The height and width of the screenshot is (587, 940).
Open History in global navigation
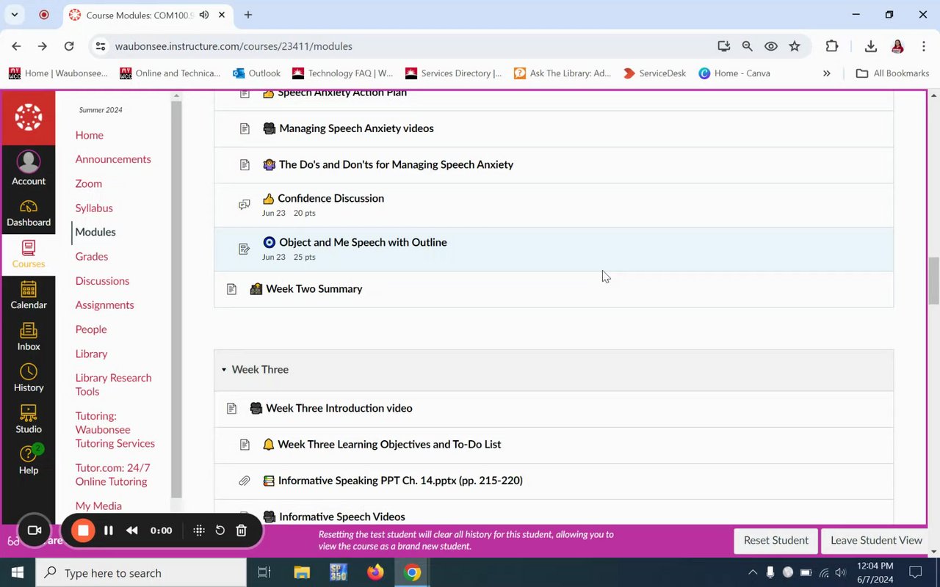tap(29, 379)
